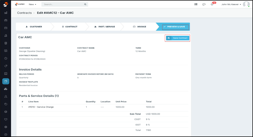The image size is (253, 137).
Task: Click the Contracts breadcrumb link
Action: click(24, 13)
